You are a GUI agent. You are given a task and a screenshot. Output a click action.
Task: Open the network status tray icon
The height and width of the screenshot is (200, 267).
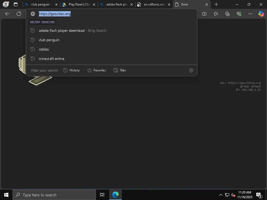(x=227, y=195)
